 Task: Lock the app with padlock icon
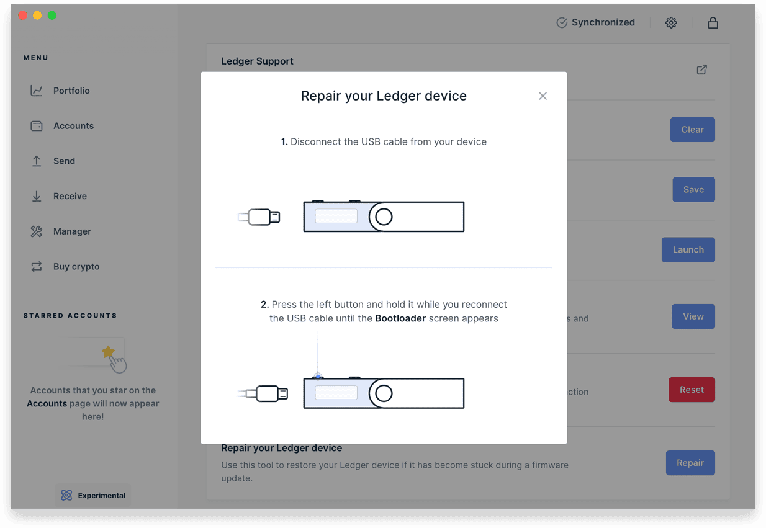pos(713,22)
